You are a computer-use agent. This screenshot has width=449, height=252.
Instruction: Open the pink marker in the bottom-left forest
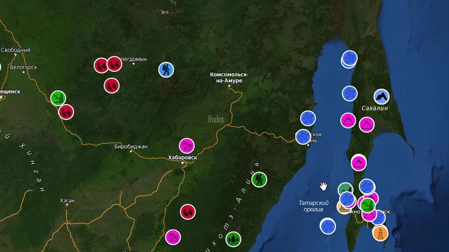[x=173, y=237]
